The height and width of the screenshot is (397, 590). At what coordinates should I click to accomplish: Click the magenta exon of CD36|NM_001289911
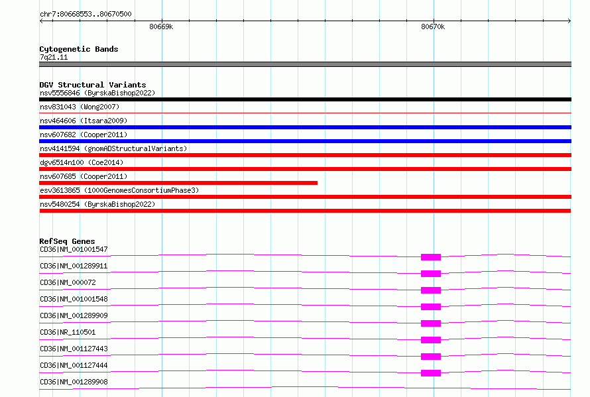point(431,274)
